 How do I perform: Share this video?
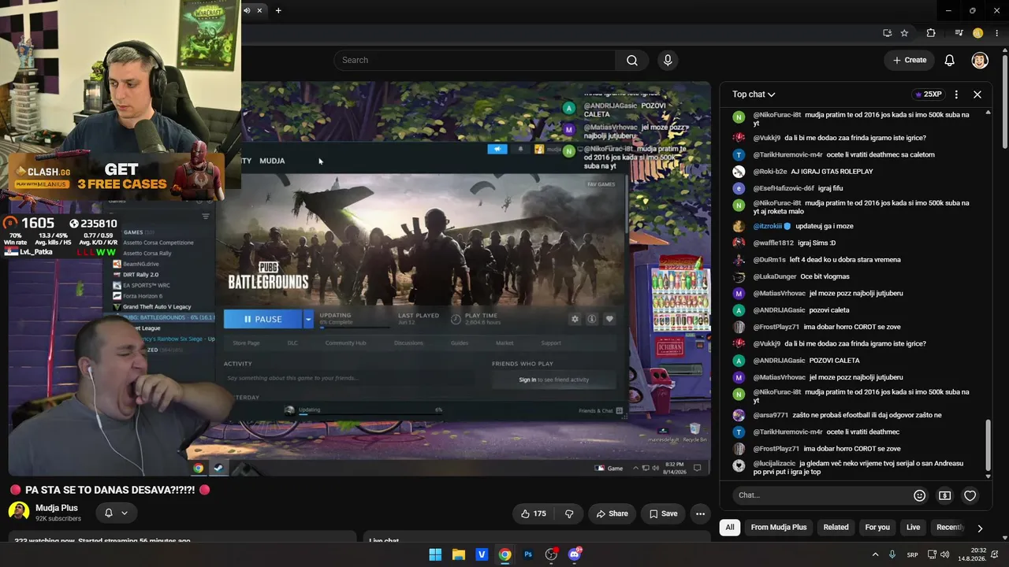(612, 513)
